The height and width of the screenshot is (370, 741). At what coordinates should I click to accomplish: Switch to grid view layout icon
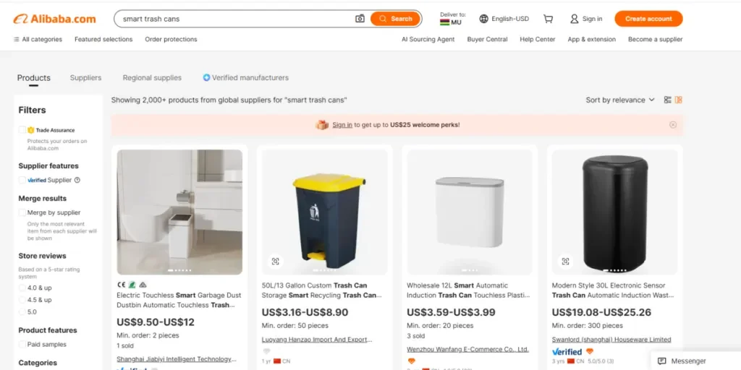pyautogui.click(x=679, y=100)
